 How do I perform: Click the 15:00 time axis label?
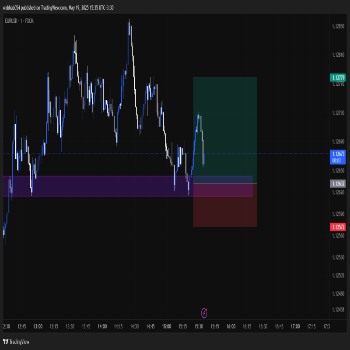167,326
